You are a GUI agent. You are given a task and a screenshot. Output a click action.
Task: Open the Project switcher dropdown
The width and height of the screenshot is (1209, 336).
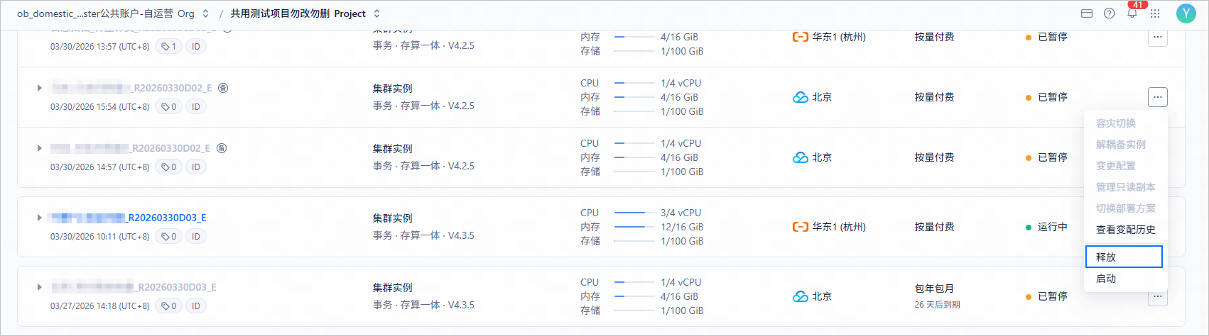click(x=376, y=13)
